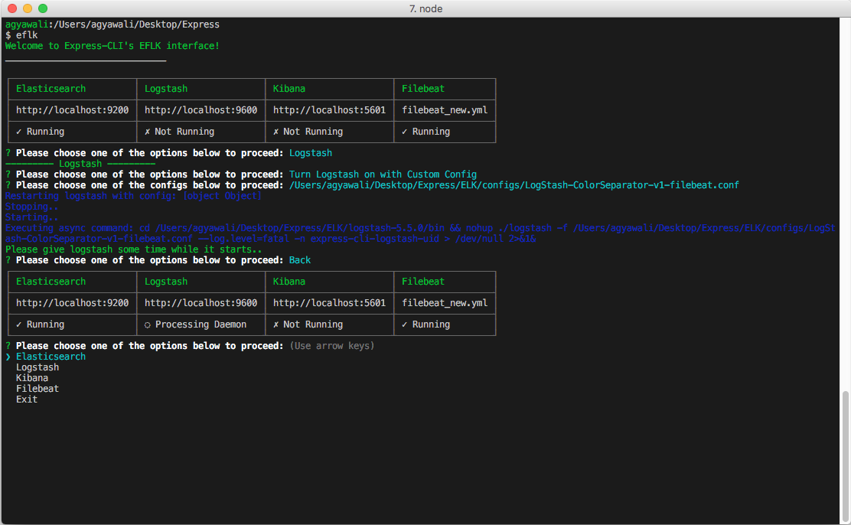Click http://localhost:5601 in the lower table
The width and height of the screenshot is (851, 525).
329,303
